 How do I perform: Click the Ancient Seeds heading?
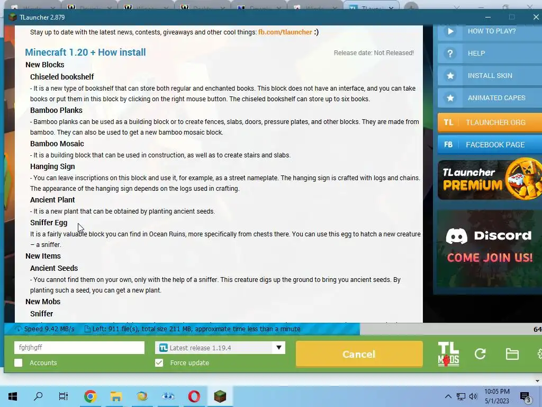tap(54, 268)
